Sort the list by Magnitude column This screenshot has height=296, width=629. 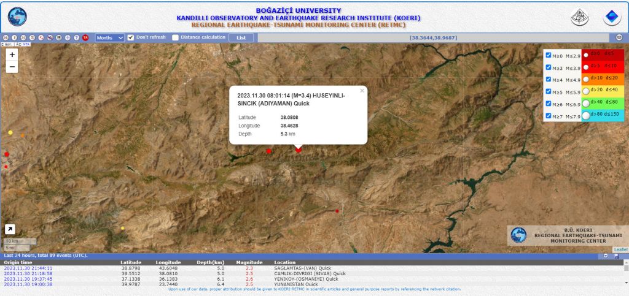click(249, 262)
